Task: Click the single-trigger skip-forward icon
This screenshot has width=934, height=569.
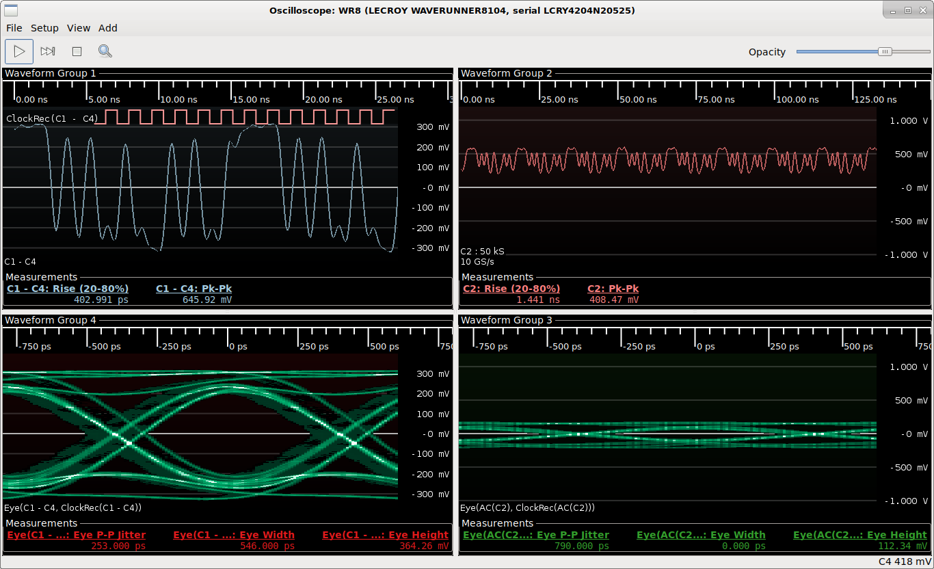Action: 48,51
